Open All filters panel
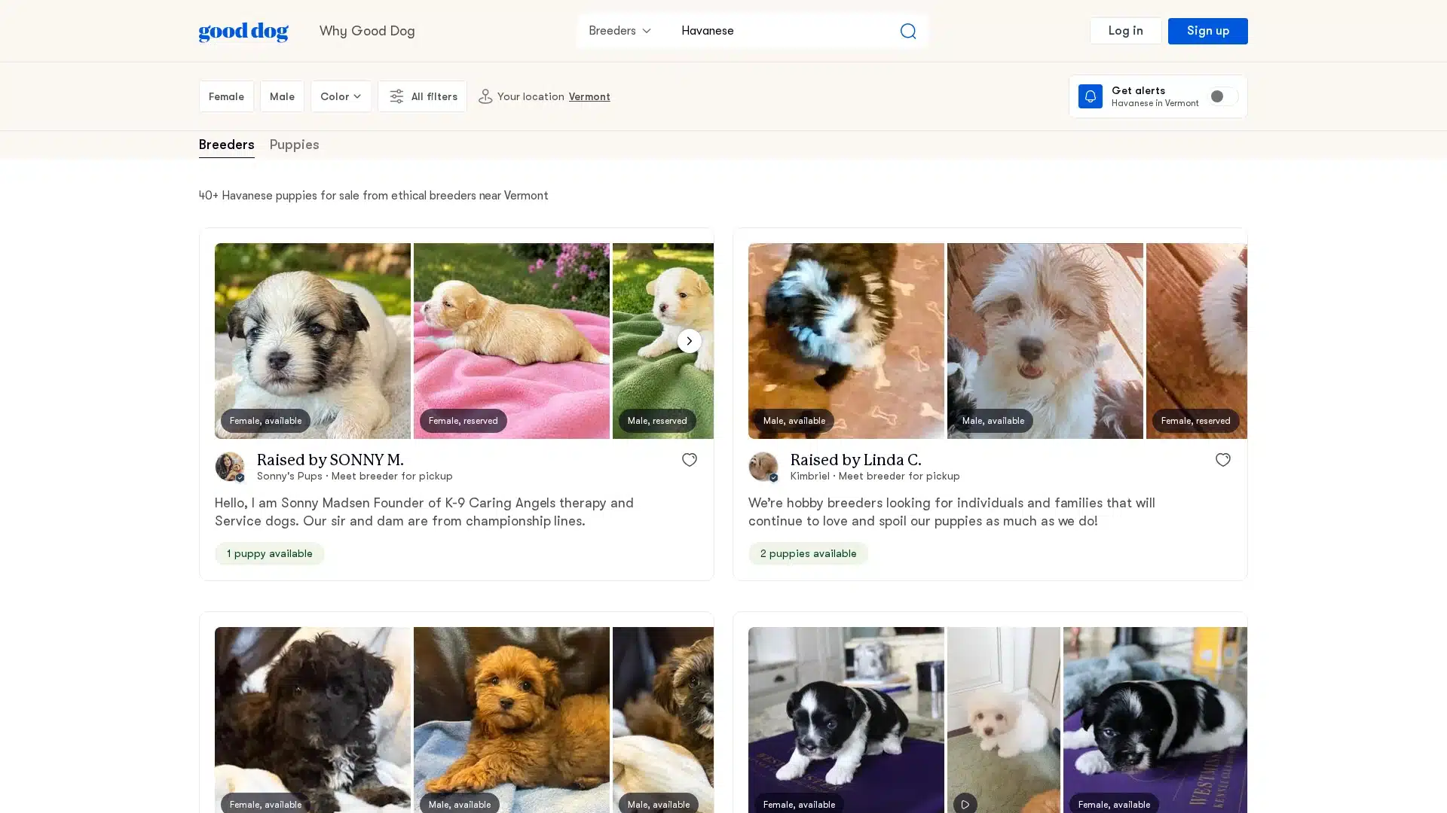 (422, 96)
